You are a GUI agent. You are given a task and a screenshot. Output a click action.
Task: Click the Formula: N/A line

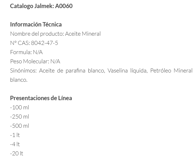pos(24,52)
